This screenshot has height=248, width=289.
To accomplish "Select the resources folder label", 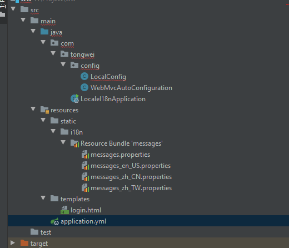I will point(64,110).
